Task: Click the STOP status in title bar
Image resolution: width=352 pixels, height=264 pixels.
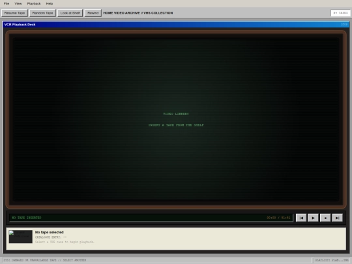Action: tap(344, 25)
